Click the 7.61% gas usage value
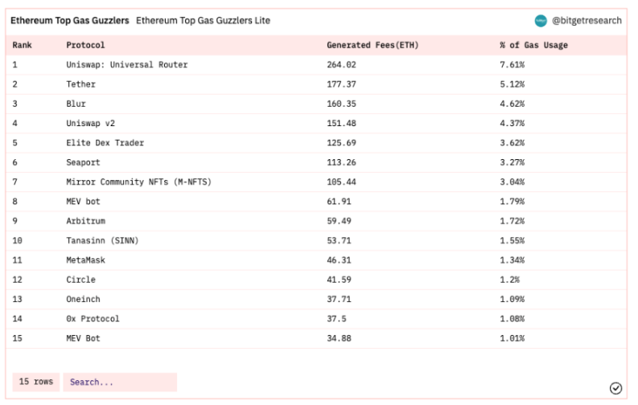 click(x=512, y=64)
